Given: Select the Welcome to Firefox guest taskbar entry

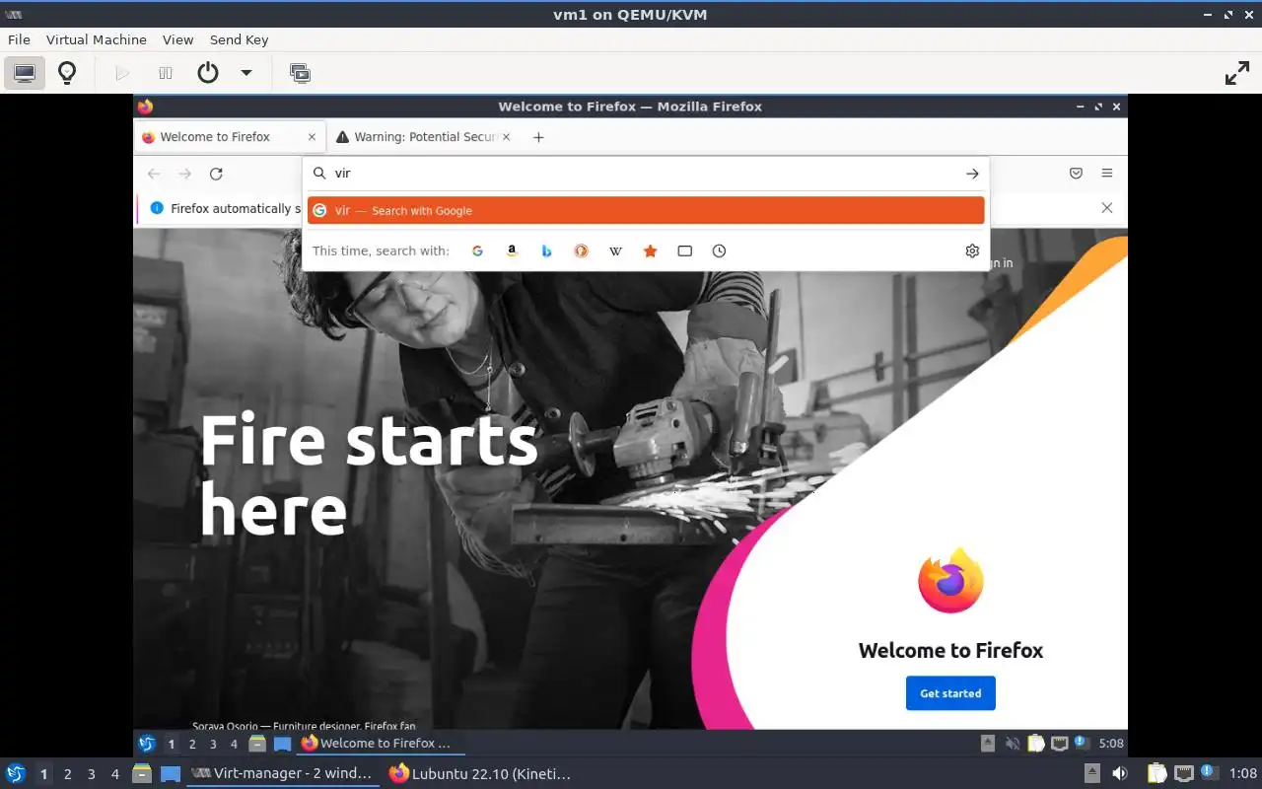Looking at the screenshot, I should 381,744.
